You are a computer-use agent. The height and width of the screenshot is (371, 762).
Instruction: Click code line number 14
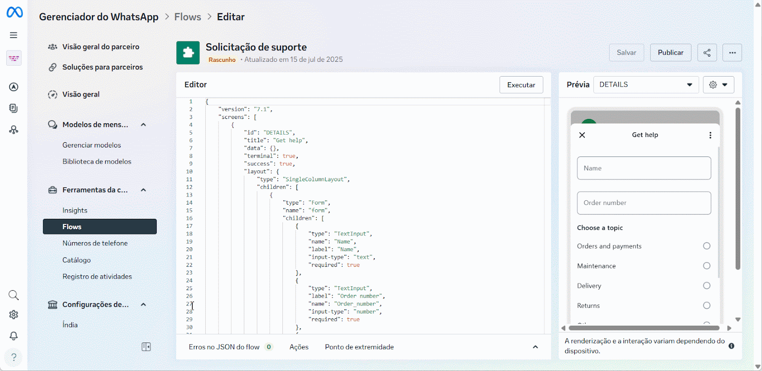190,203
